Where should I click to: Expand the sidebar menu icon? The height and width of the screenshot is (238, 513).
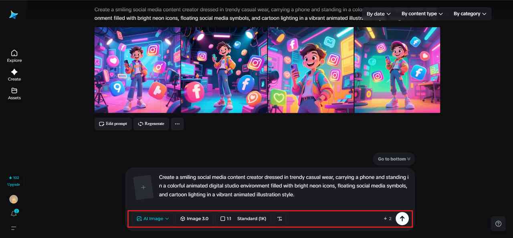point(14,228)
